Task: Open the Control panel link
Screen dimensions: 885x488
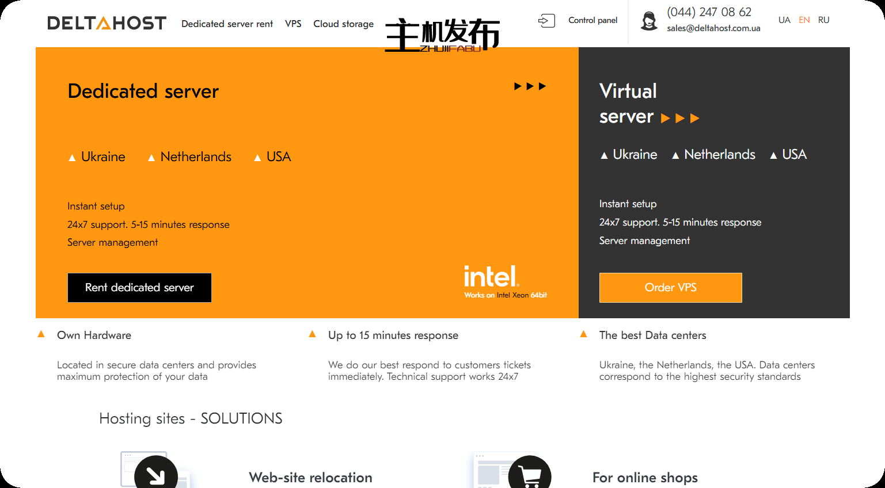Action: pyautogui.click(x=592, y=20)
